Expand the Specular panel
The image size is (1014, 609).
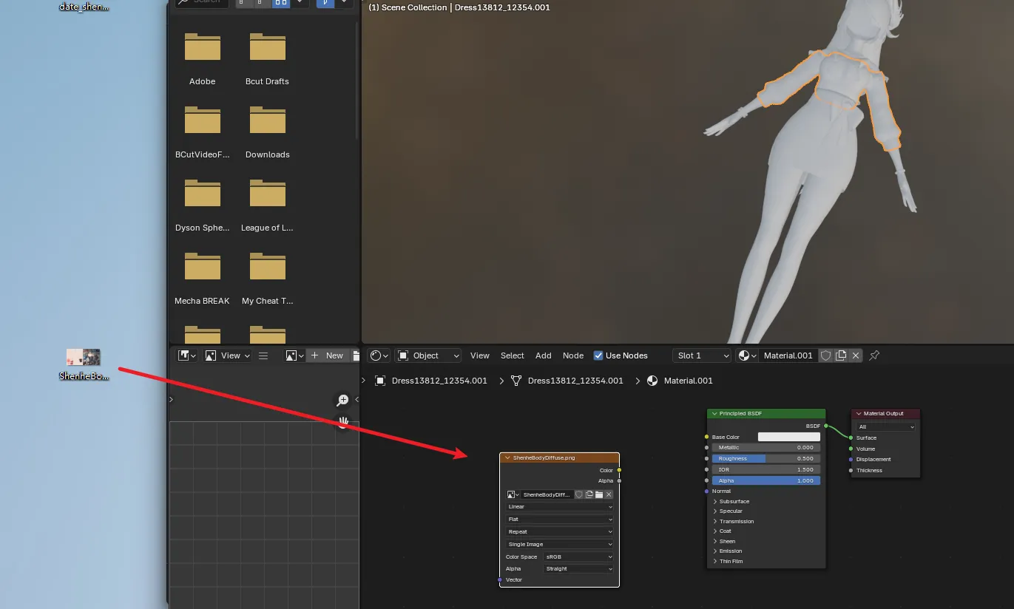728,511
